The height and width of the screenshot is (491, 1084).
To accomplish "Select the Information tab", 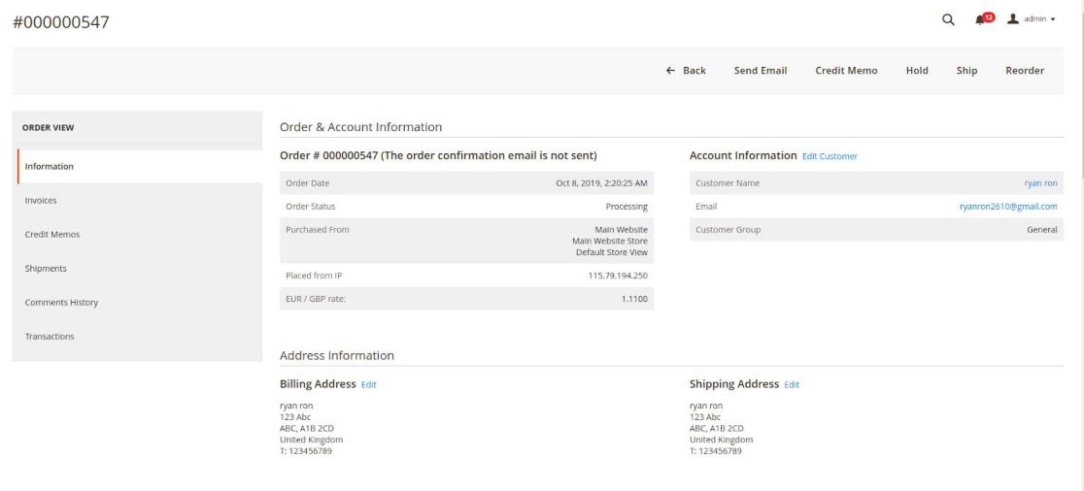I will pyautogui.click(x=50, y=166).
